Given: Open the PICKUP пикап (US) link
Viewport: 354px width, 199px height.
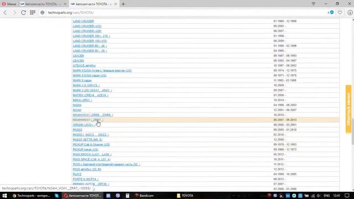Looking at the screenshot, I should [x=86, y=150].
